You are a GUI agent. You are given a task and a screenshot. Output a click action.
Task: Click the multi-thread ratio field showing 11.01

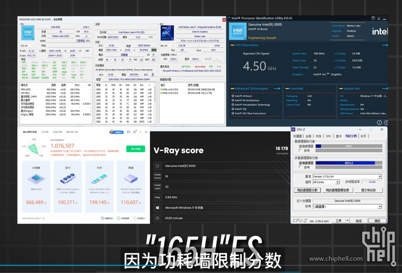372,182
